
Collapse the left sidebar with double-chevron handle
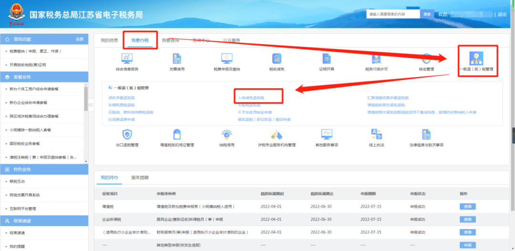click(x=91, y=105)
